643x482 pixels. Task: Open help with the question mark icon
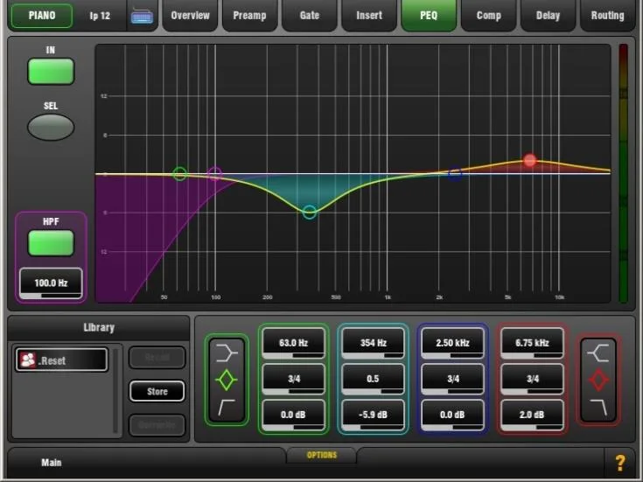point(620,463)
